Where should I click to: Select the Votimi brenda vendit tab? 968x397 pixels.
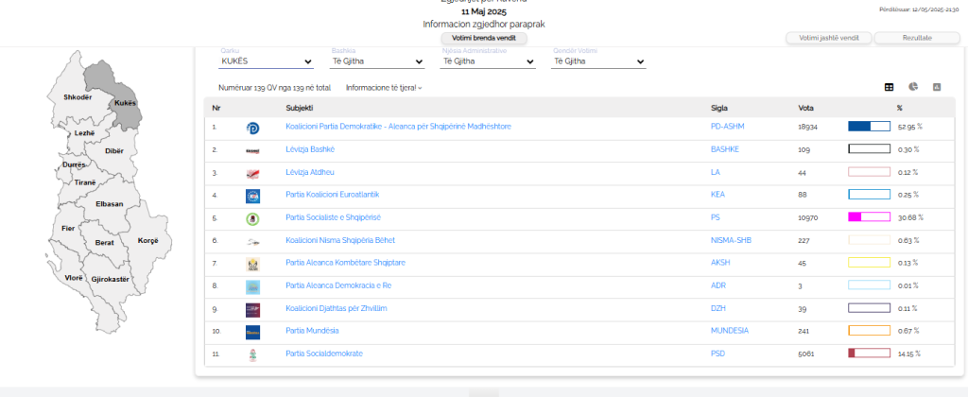coord(484,38)
